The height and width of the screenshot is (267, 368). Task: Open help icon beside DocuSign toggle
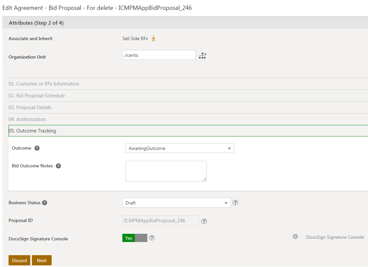[152, 238]
